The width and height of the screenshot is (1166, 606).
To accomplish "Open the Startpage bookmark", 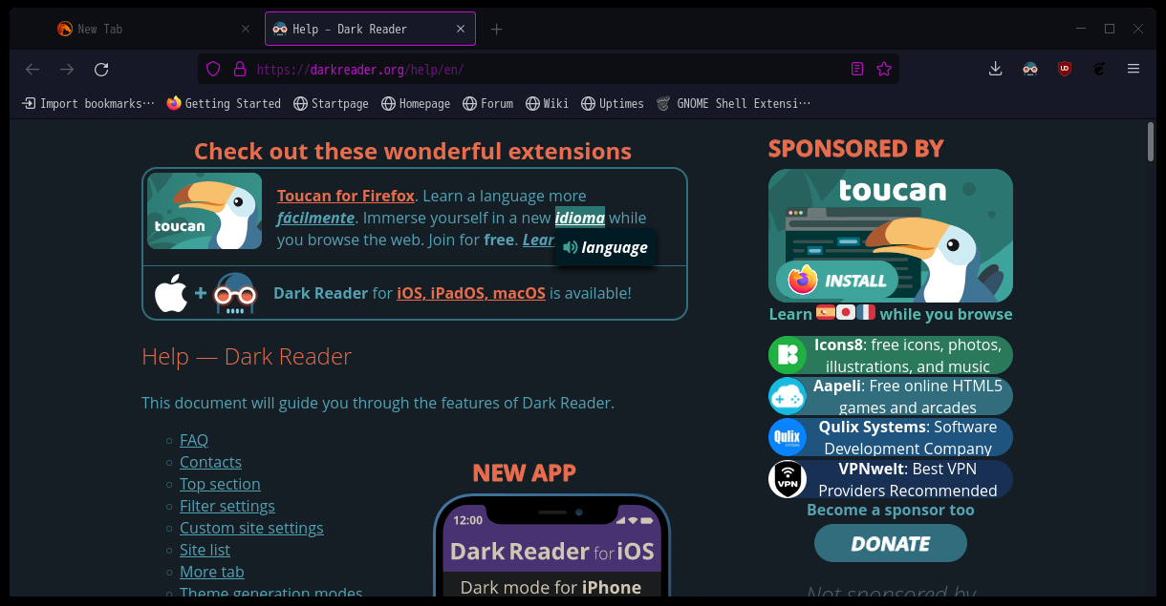I will [331, 103].
